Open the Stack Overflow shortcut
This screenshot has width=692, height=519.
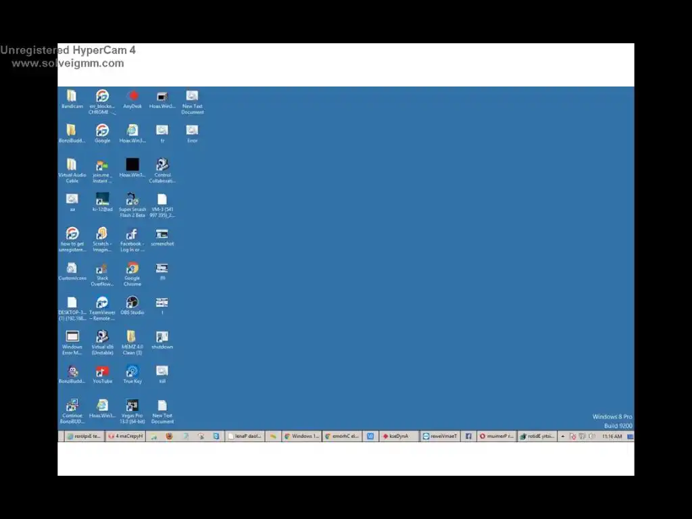click(x=103, y=274)
